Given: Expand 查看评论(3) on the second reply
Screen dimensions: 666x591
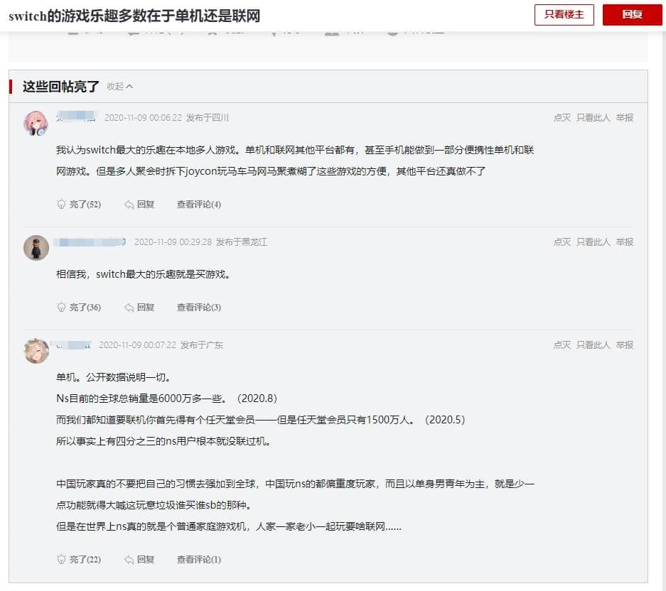Looking at the screenshot, I should coord(199,308).
